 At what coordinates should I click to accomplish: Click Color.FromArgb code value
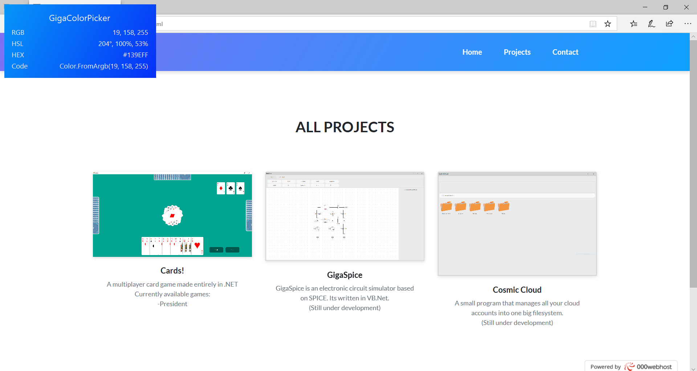coord(104,66)
